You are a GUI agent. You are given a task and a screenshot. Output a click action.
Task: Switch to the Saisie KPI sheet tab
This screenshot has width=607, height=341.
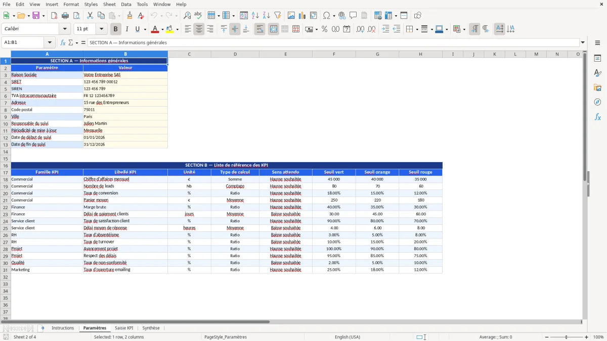(124, 328)
